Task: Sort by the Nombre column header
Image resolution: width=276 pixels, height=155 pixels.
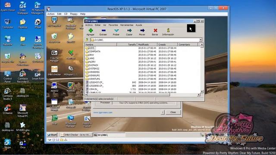Action: click(100, 45)
